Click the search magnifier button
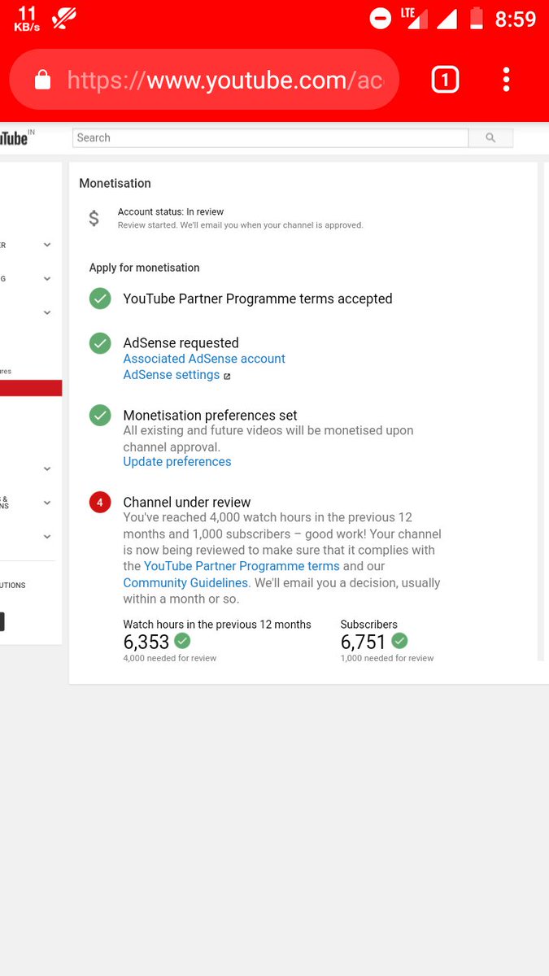The height and width of the screenshot is (976, 549). tap(490, 138)
